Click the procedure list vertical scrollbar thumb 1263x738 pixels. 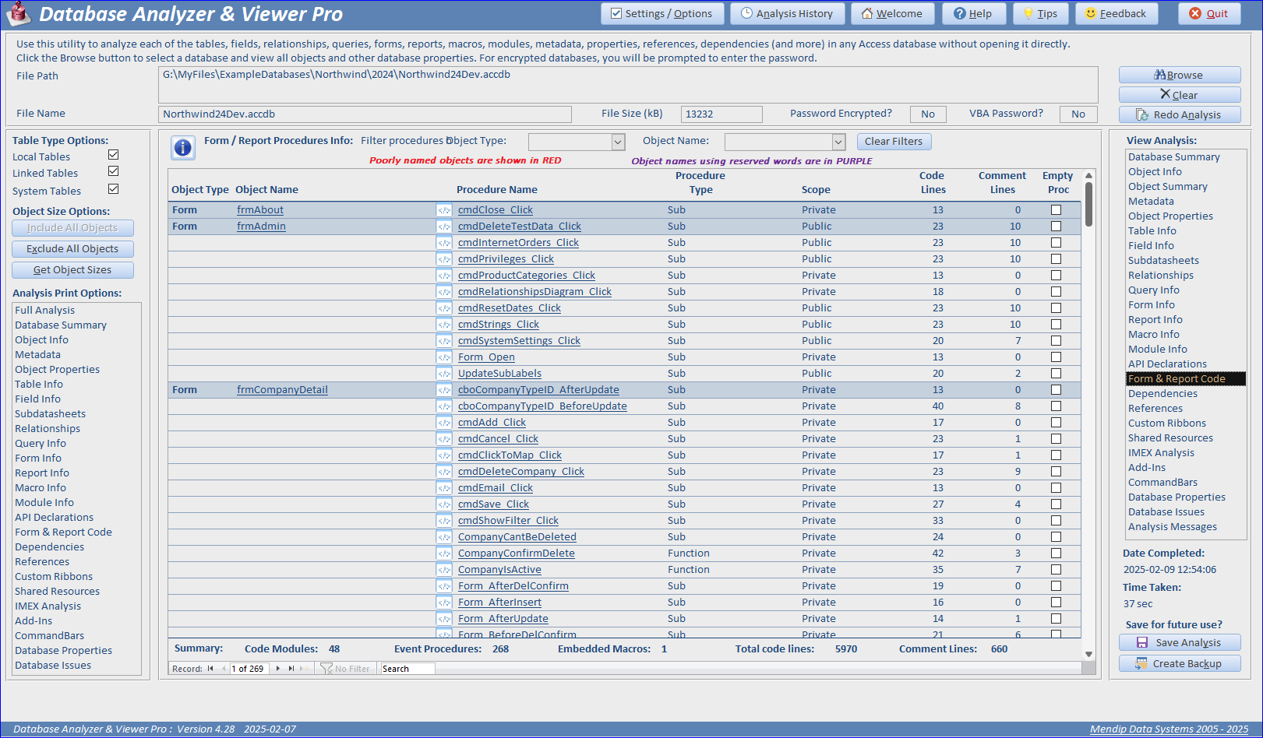pos(1088,204)
